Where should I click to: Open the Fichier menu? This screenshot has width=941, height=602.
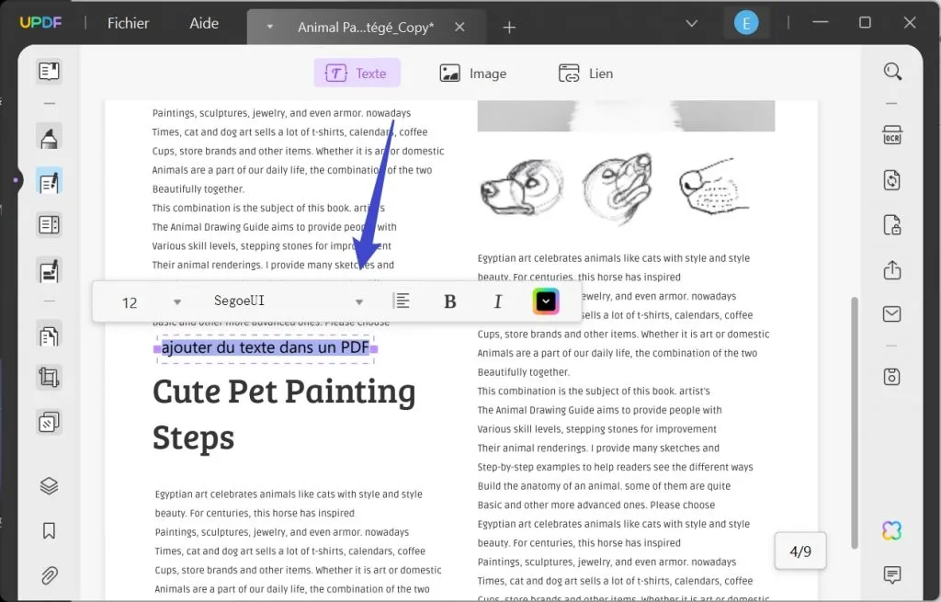(x=127, y=23)
